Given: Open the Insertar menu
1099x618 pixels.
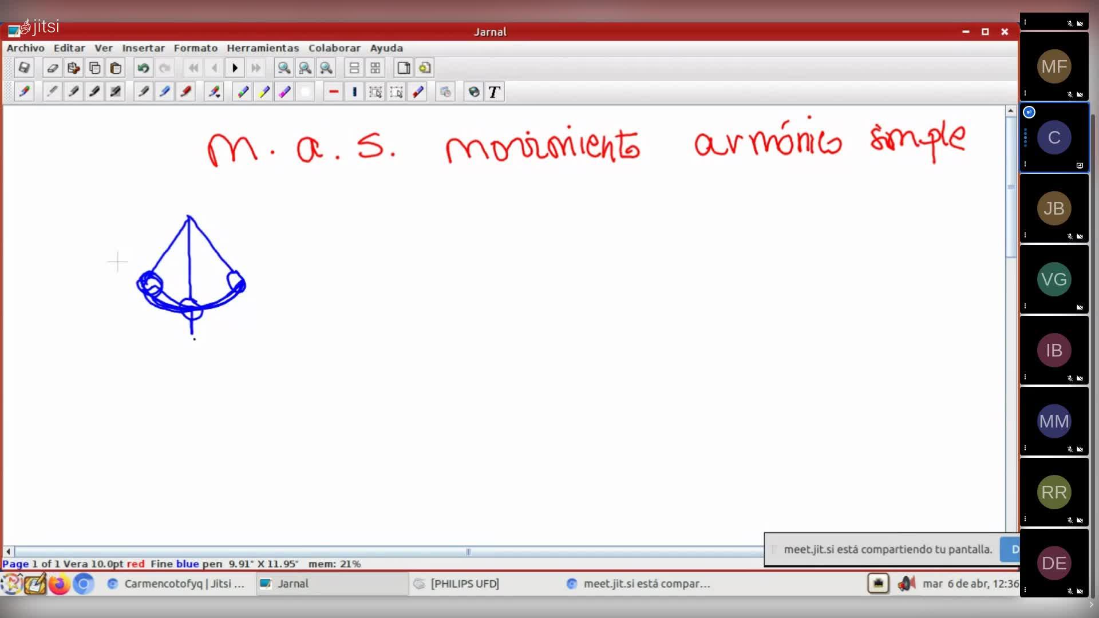Looking at the screenshot, I should tap(143, 48).
